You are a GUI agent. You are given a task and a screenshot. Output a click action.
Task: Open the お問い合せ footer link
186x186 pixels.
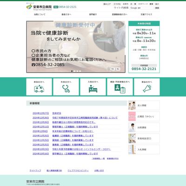[x=99, y=171]
